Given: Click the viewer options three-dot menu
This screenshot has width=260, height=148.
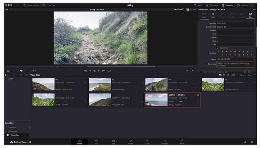Looking at the screenshot, I should [x=195, y=9].
